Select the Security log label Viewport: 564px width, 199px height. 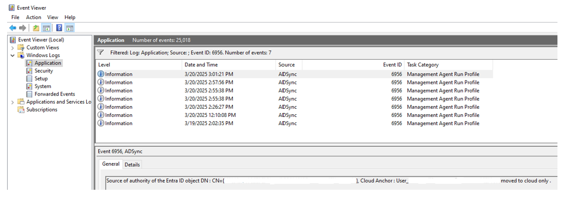[44, 71]
